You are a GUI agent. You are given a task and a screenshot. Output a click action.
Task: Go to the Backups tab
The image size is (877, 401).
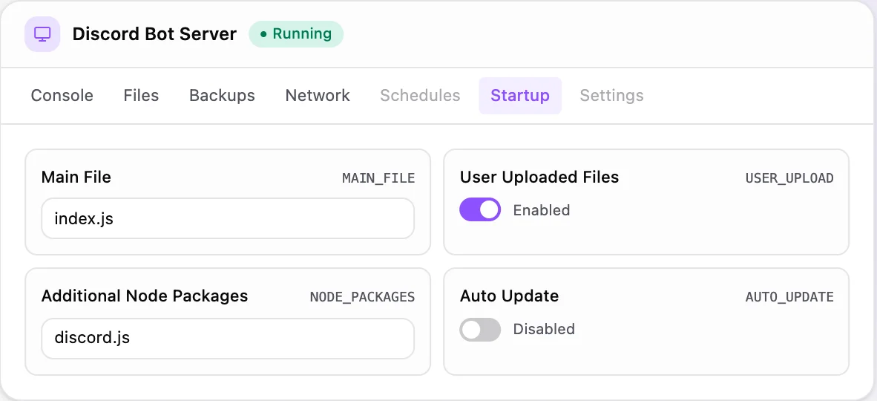click(x=222, y=96)
